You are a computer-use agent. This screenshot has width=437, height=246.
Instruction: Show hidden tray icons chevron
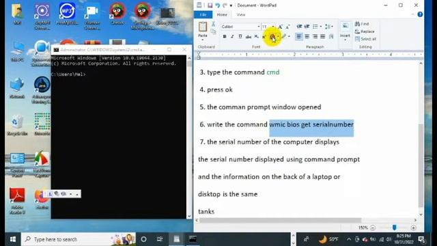349,239
